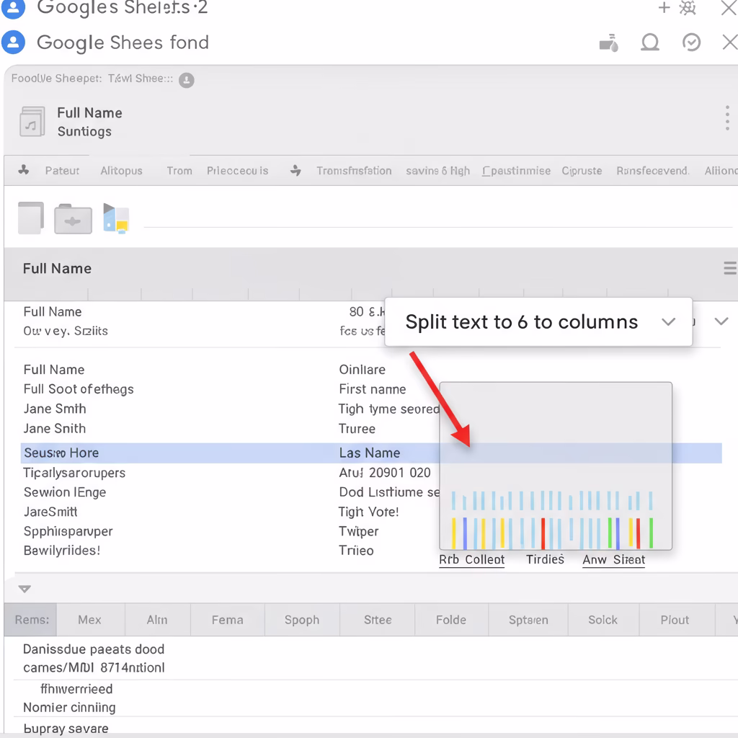Click the Spphiısparvper row
Viewport: 738px width, 738px height.
(x=68, y=531)
